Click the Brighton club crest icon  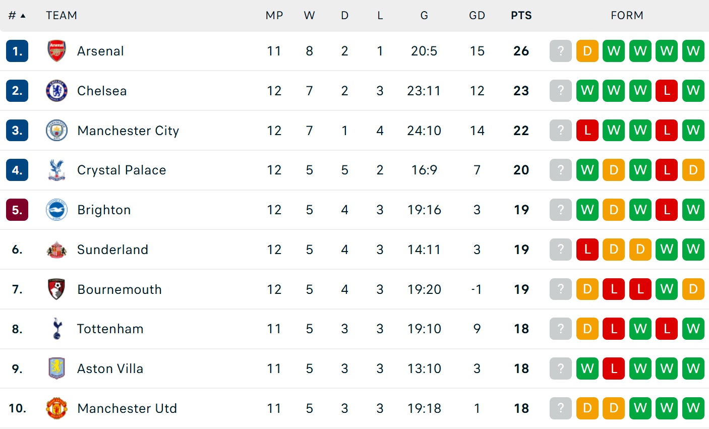(56, 210)
